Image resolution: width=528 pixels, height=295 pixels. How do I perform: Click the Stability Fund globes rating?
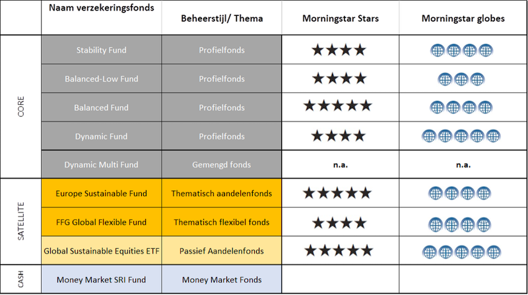[461, 51]
